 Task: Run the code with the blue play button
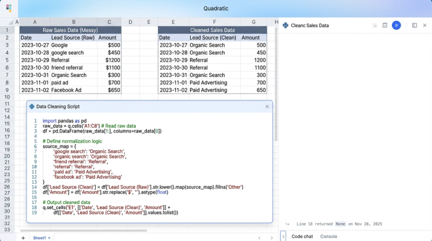(396, 25)
